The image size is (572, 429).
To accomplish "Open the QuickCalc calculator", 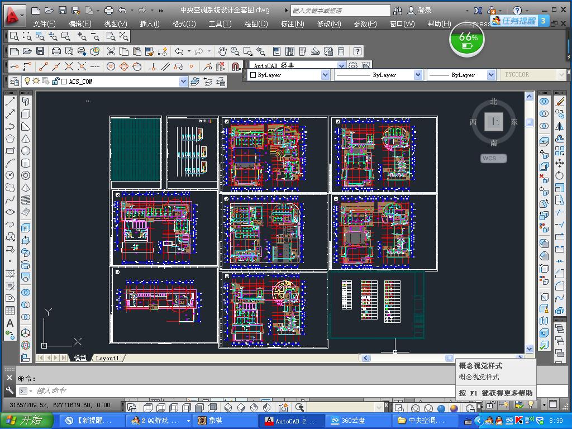I will coord(341,51).
